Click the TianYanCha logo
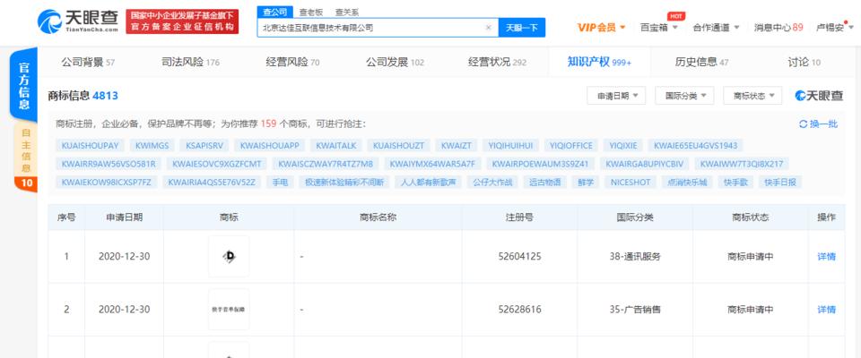 click(x=77, y=21)
